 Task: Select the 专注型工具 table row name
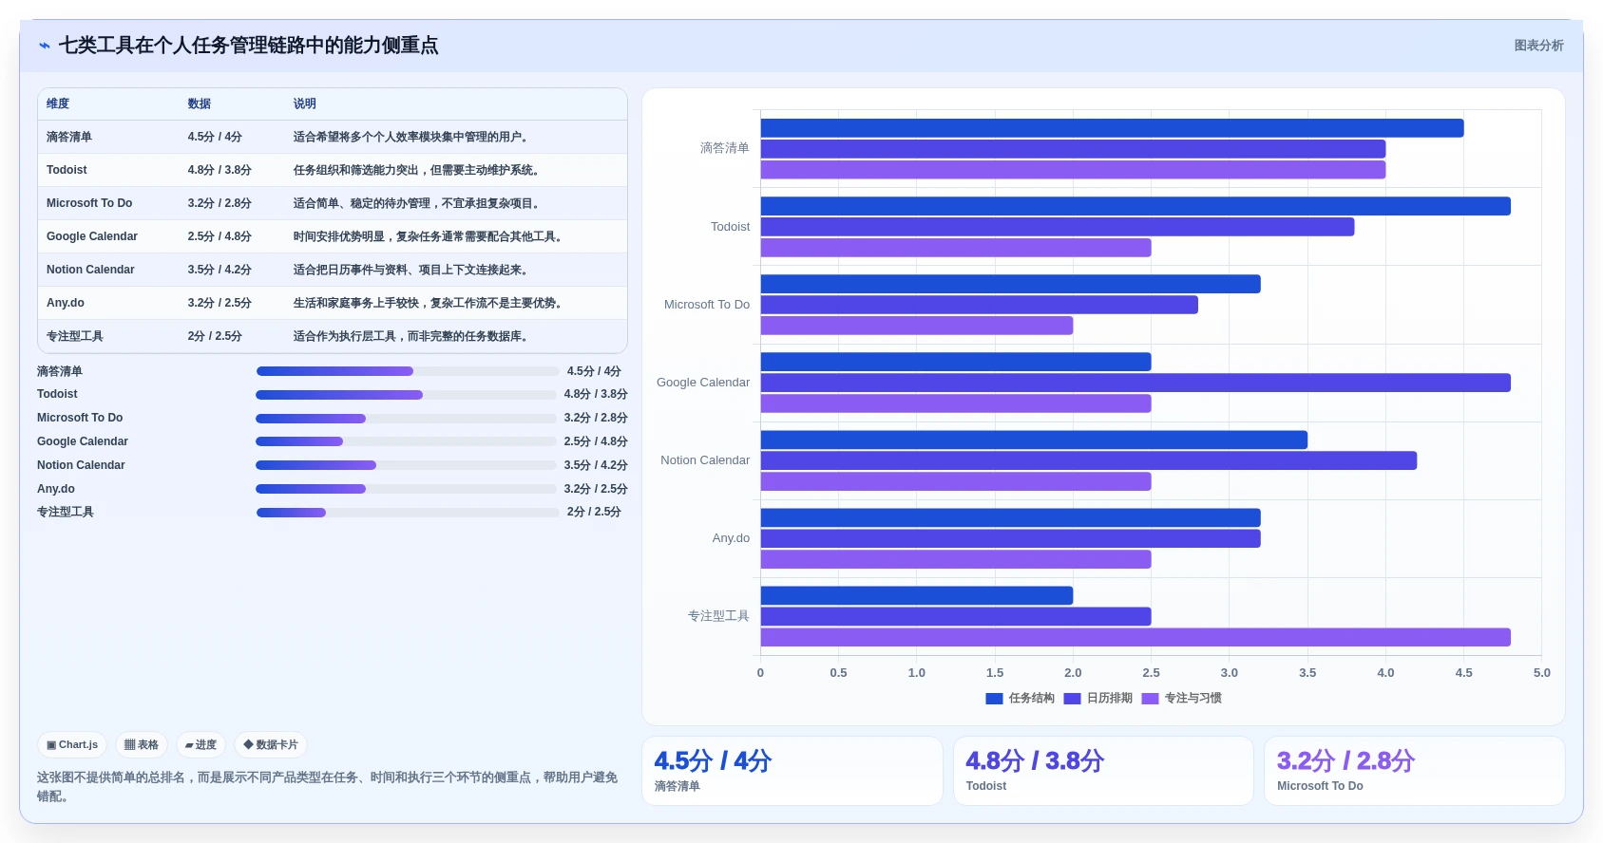(x=75, y=336)
